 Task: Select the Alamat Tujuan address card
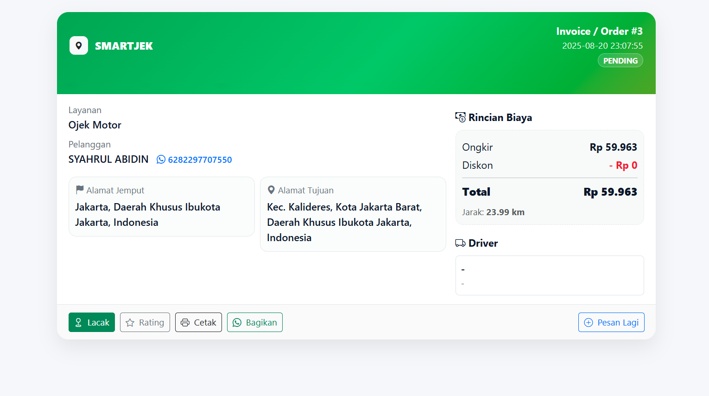click(x=353, y=214)
